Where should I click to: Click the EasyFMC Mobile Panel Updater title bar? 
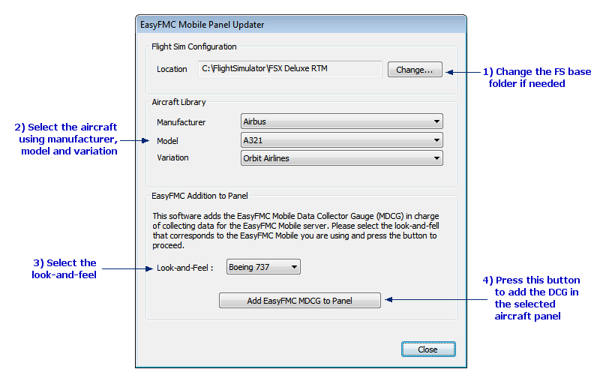(301, 25)
